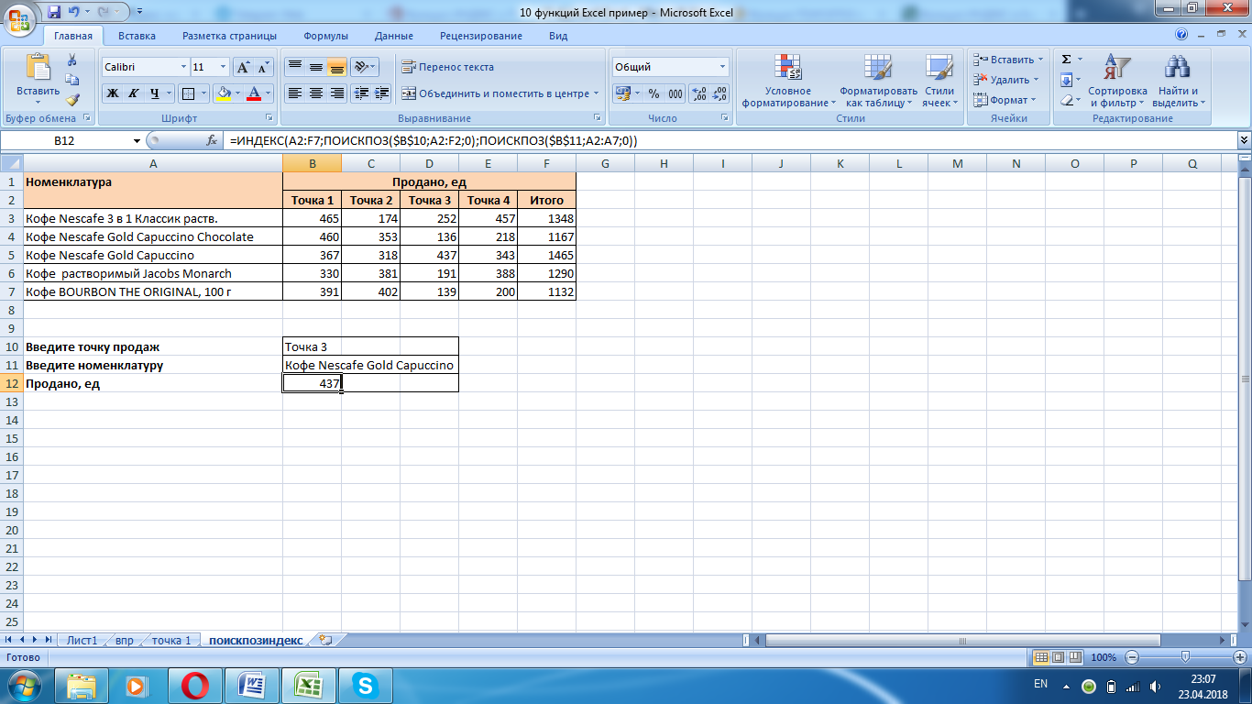This screenshot has width=1252, height=704.
Task: Click the zoom slider handle
Action: pos(1185,657)
